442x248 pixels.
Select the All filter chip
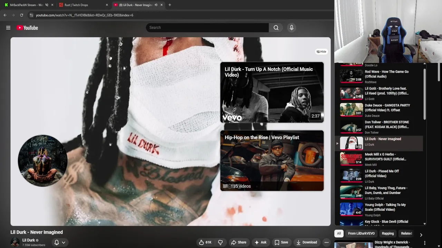click(339, 234)
